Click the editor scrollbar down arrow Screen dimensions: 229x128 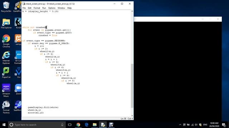(132, 116)
